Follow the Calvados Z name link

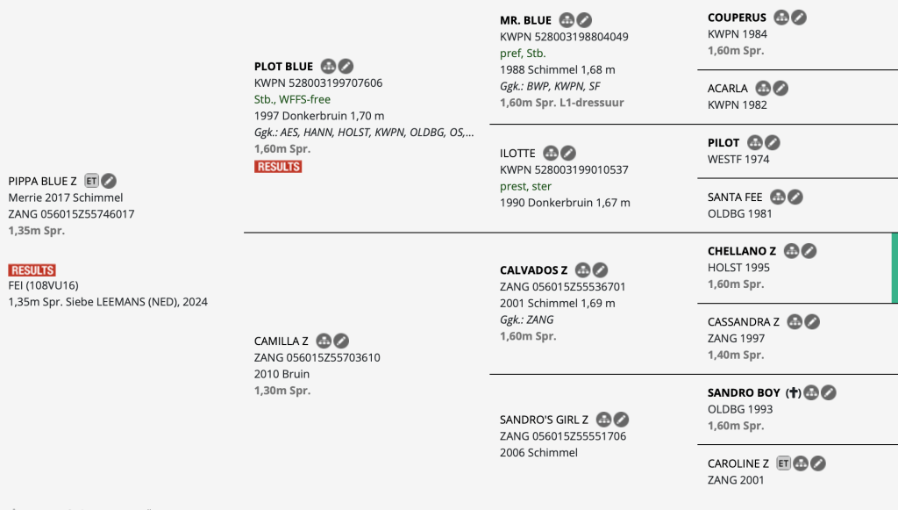click(x=533, y=270)
